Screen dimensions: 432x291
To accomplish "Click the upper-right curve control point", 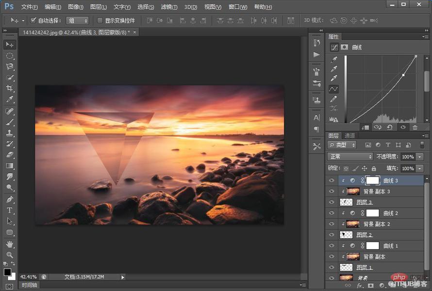I will (x=416, y=56).
